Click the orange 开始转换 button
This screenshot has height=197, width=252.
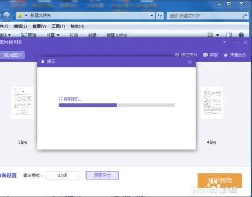tap(220, 181)
